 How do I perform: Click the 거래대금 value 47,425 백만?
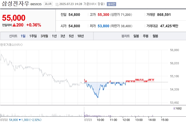(x=169, y=26)
